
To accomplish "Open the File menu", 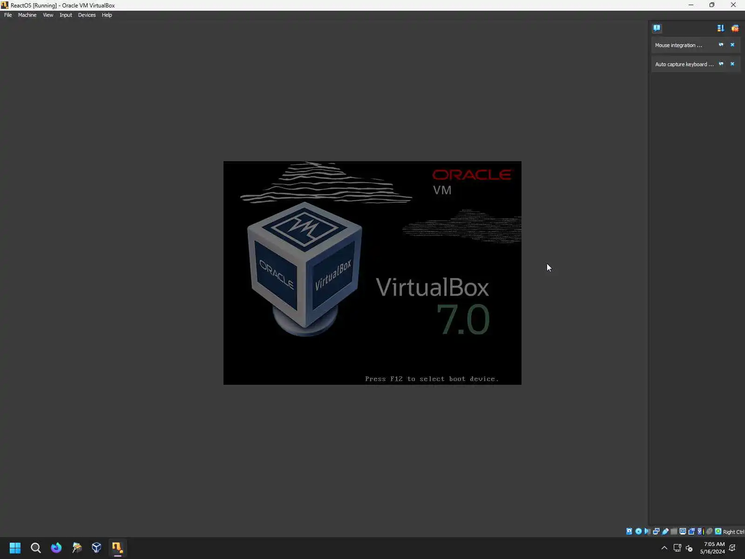I will coord(8,15).
